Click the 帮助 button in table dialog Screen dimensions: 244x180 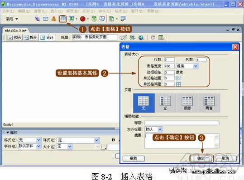[134, 158]
